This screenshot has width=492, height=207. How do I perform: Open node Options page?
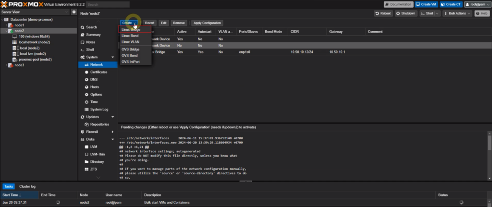(96, 95)
